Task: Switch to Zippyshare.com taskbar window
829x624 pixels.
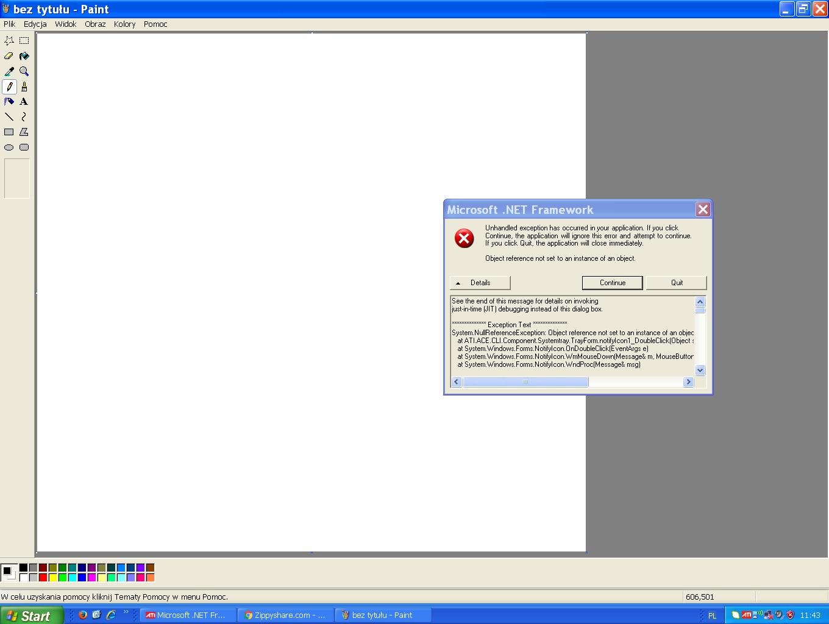Action: point(285,615)
